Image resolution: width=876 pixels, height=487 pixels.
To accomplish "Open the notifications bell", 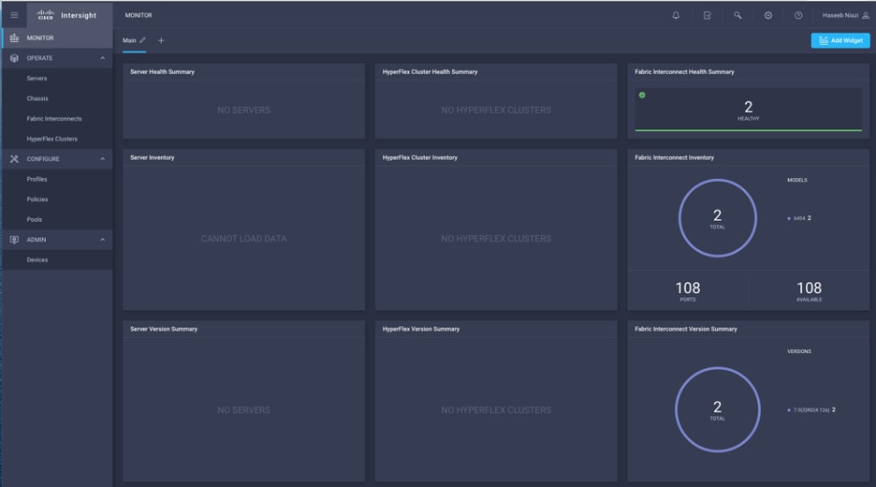I will point(676,16).
